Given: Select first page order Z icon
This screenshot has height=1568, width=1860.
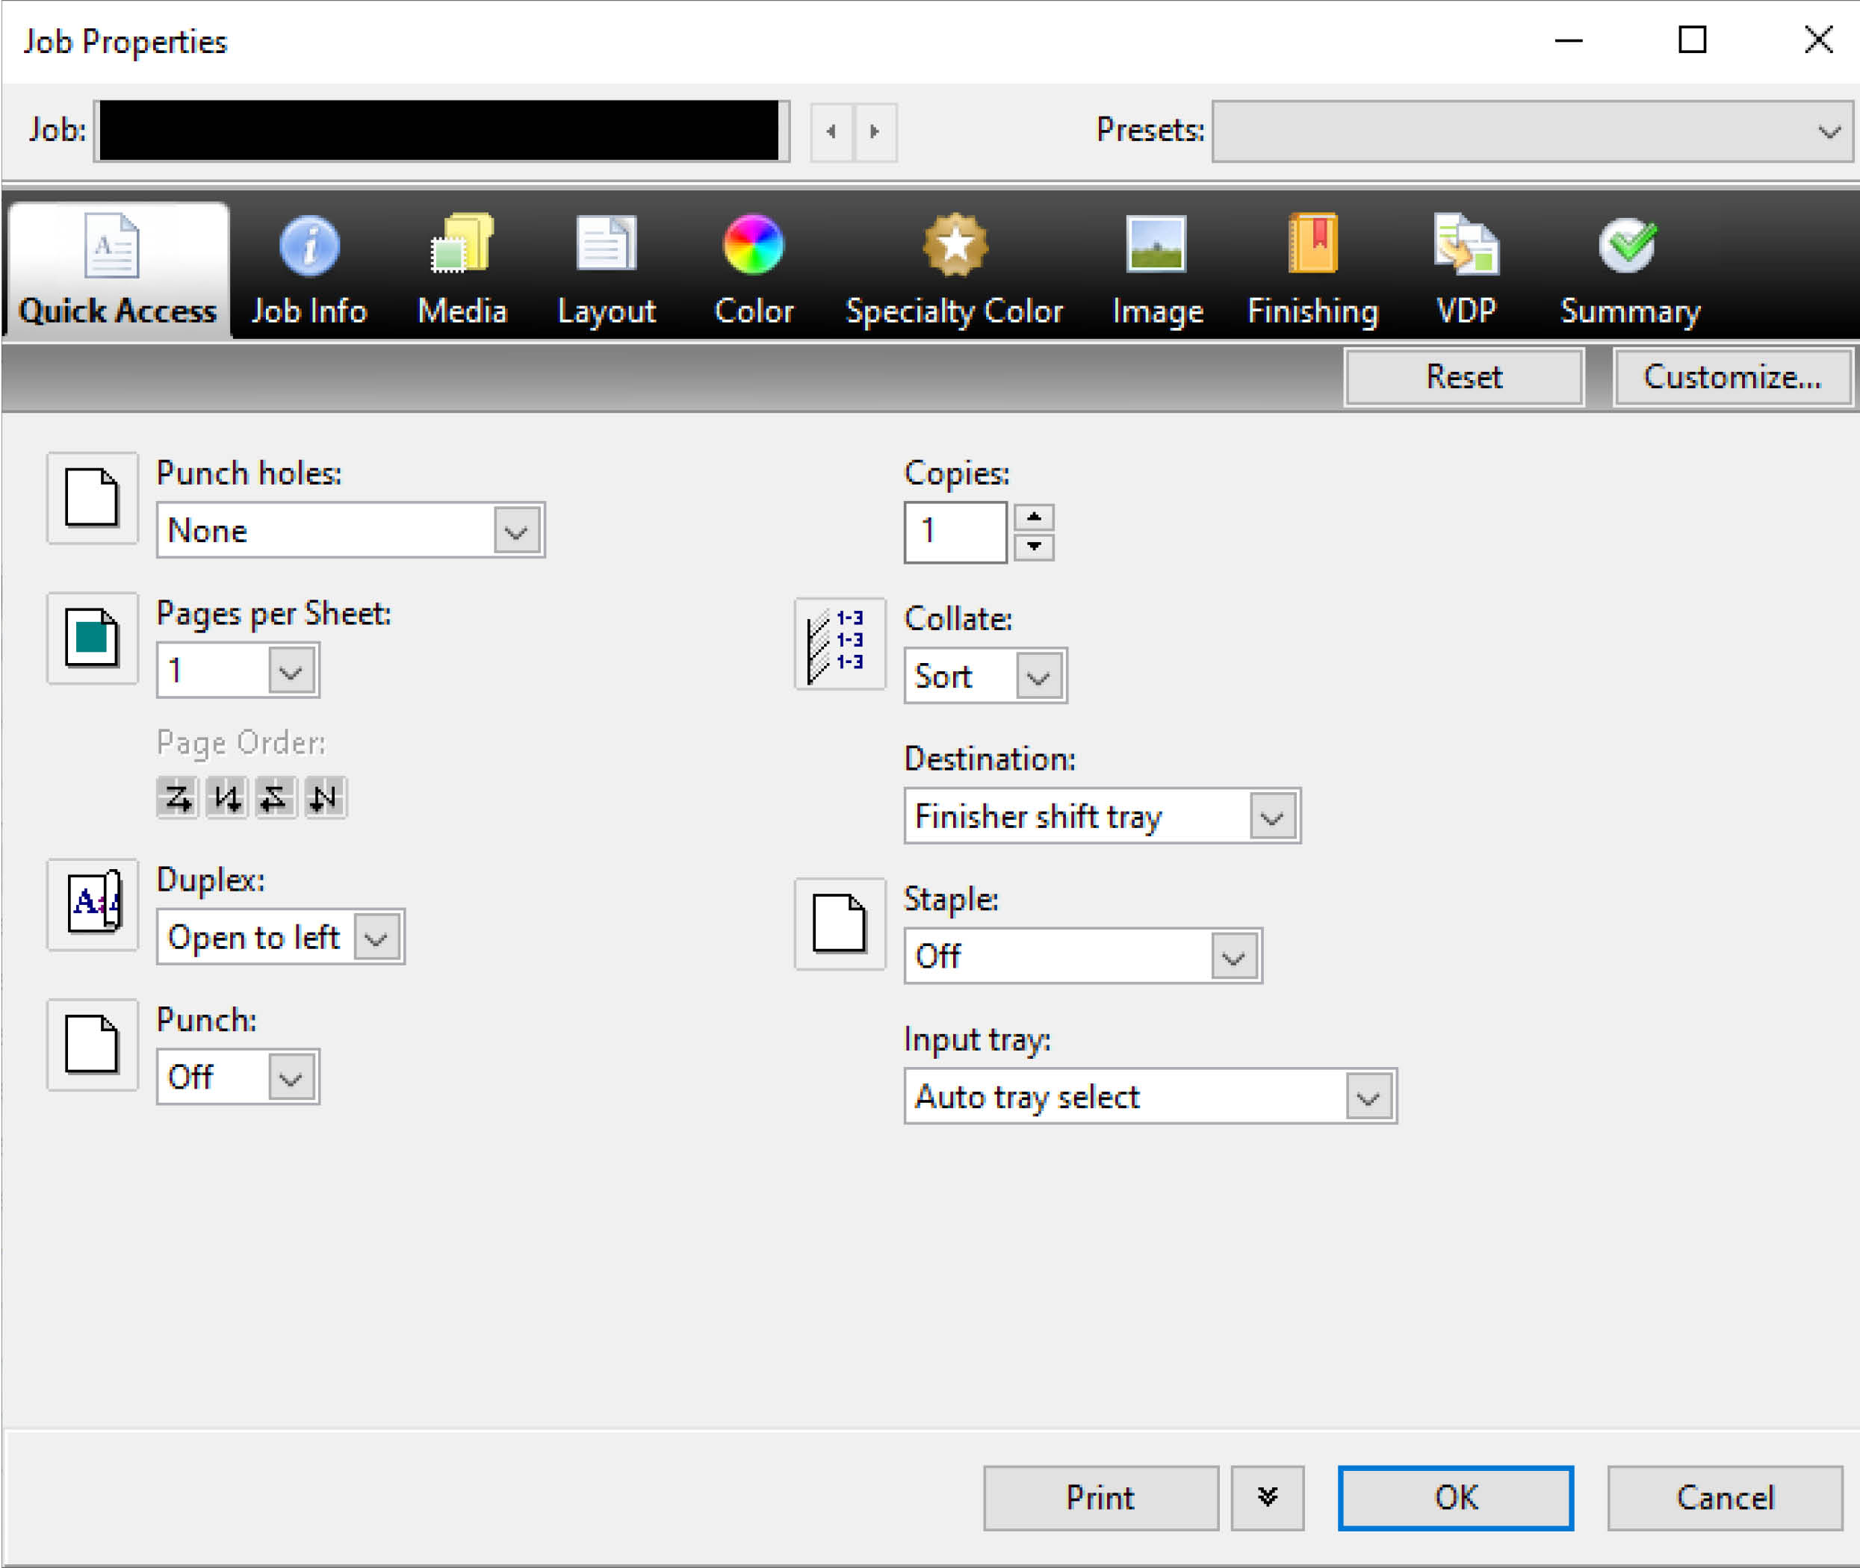Looking at the screenshot, I should pyautogui.click(x=178, y=797).
